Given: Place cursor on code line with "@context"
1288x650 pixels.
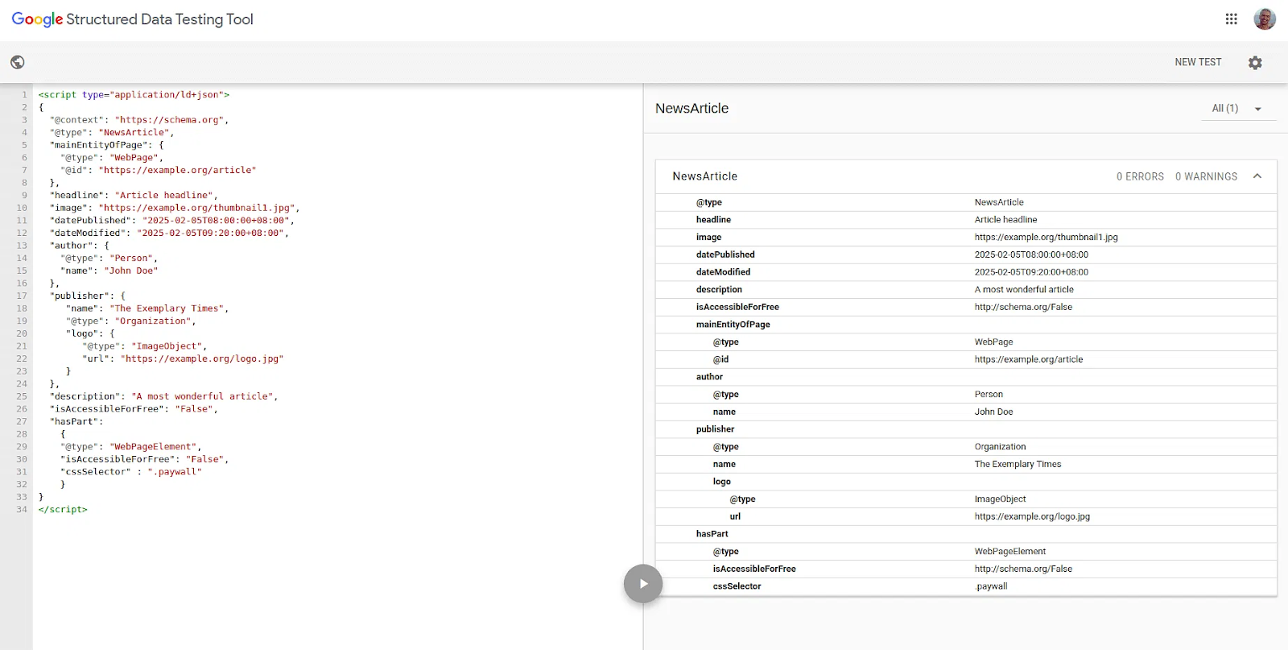Looking at the screenshot, I should 139,120.
